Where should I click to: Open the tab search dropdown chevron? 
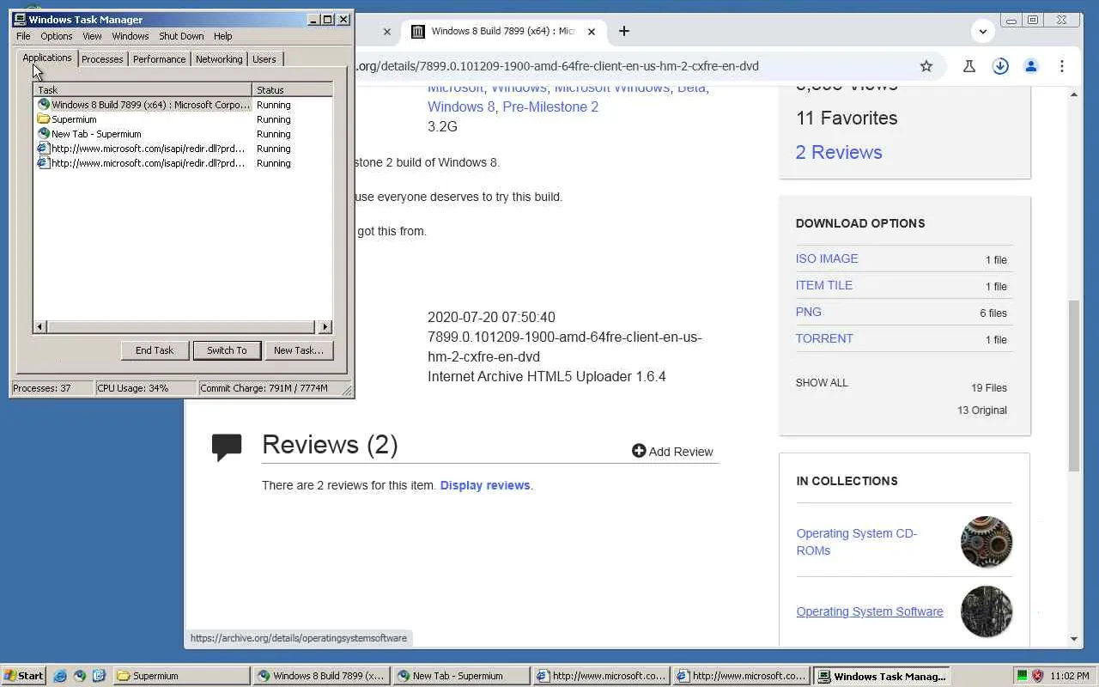(983, 32)
